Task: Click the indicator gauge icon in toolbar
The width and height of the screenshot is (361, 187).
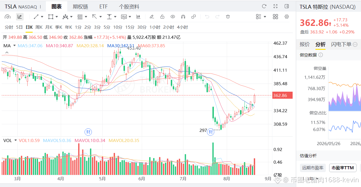Action: [8, 17]
